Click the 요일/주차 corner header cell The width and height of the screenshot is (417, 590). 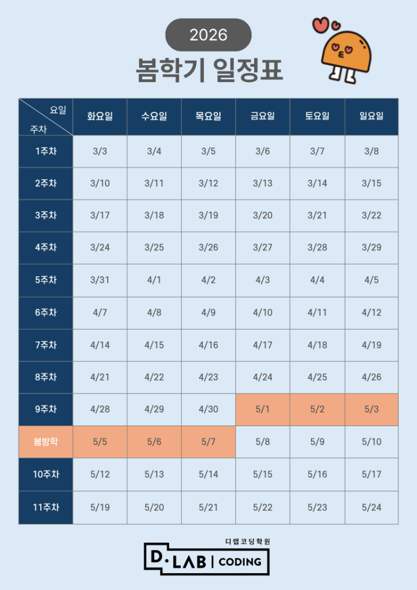click(46, 117)
